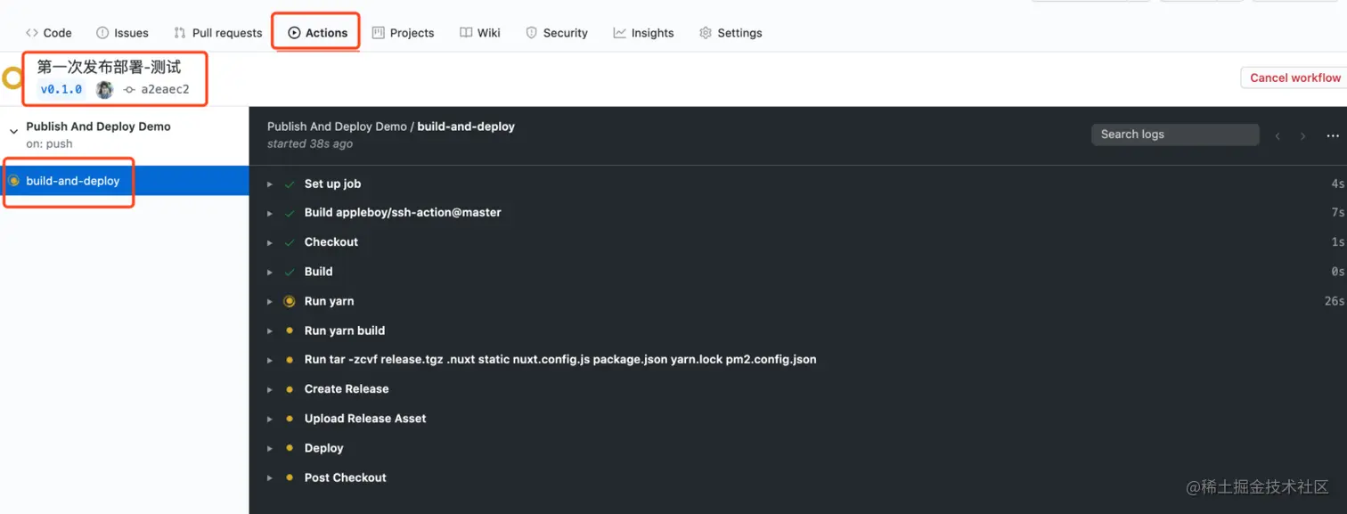Click the build-and-deploy running status icon
The width and height of the screenshot is (1347, 514).
(x=13, y=181)
